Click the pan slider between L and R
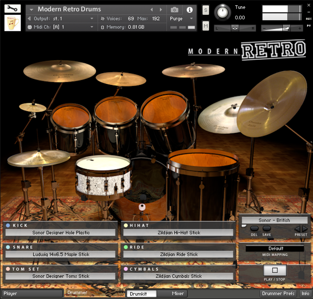313x299 pixels. click(x=235, y=28)
